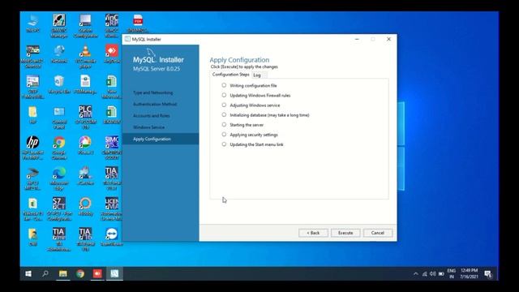Screen dimensions: 519x292
Task: Cancel the MySQL configuration
Action: coord(378,233)
